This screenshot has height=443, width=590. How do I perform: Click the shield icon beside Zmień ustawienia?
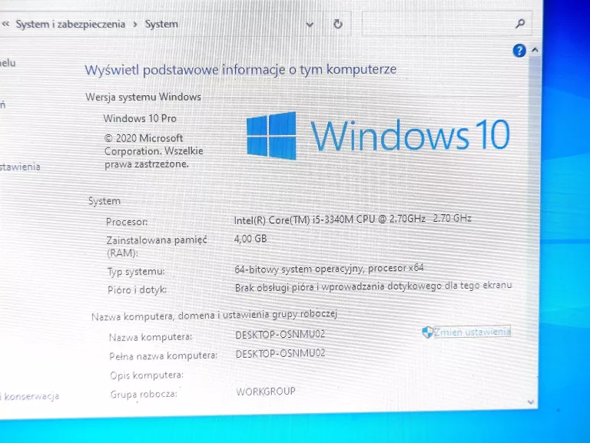point(427,332)
